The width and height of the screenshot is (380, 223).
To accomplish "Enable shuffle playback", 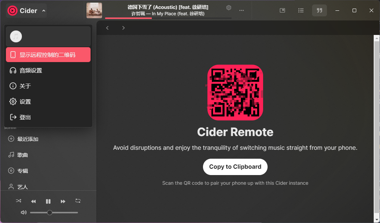I will 19,201.
